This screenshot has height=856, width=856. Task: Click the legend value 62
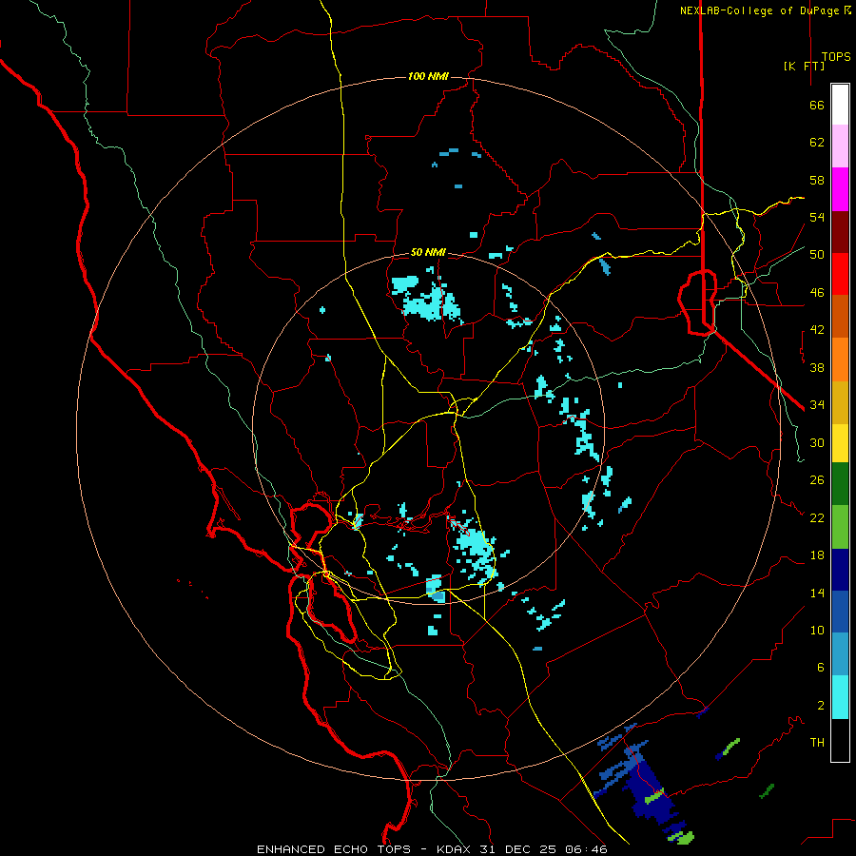click(x=817, y=143)
